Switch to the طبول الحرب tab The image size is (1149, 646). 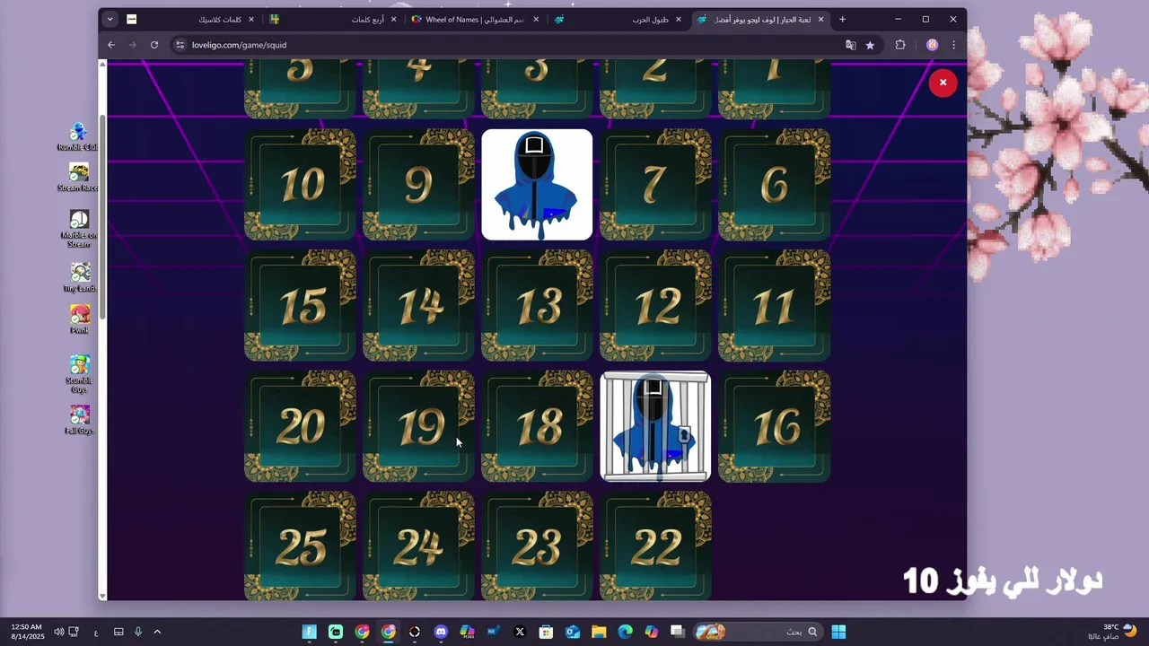pos(618,19)
